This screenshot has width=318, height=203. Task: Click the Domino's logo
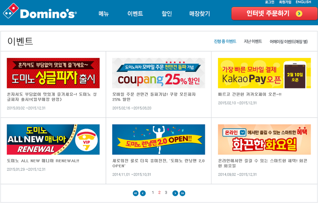point(40,11)
